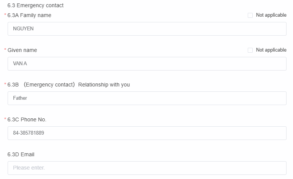The image size is (293, 179).
Task: Tick the Given name Not applicable checkbox
Action: pyautogui.click(x=250, y=50)
